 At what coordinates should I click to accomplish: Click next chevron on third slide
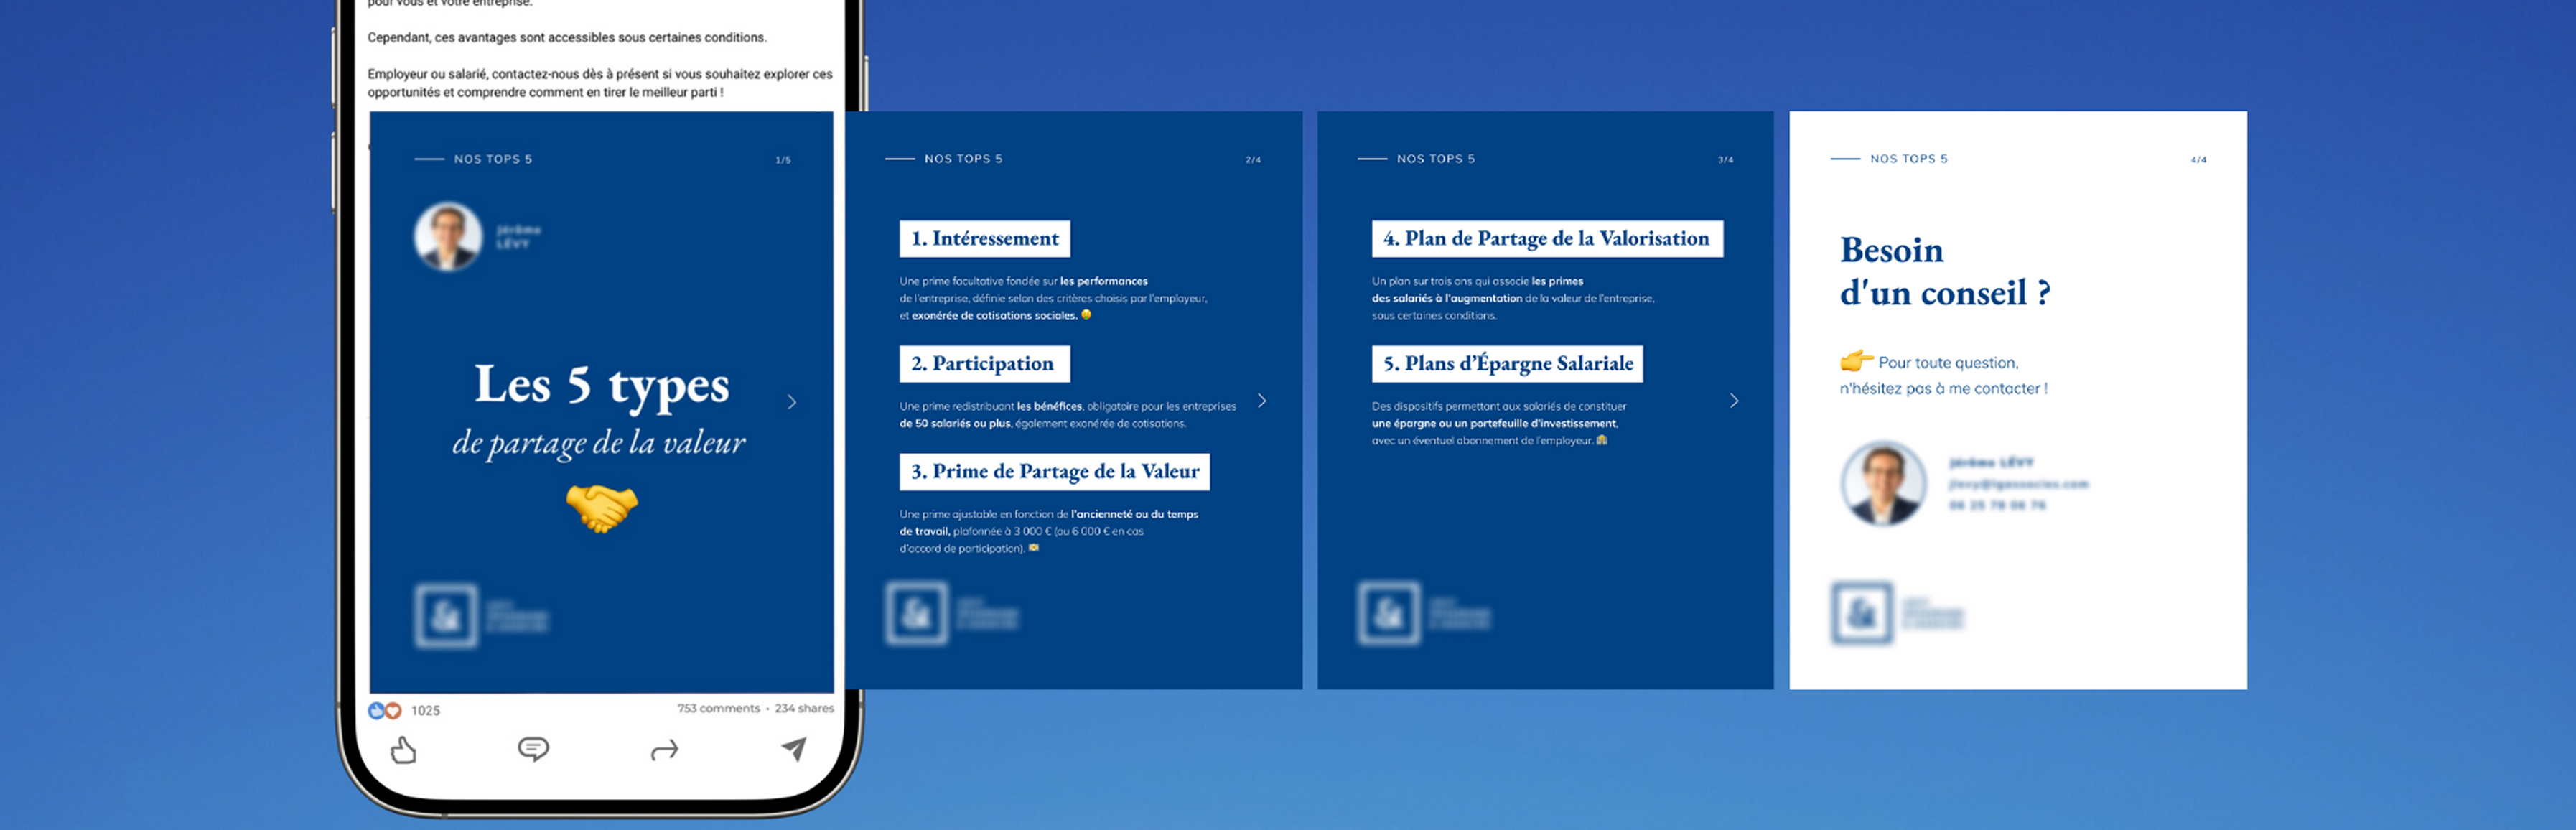tap(1734, 401)
